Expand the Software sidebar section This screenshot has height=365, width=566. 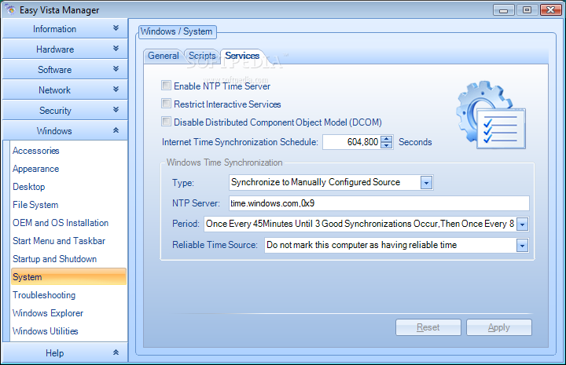[65, 69]
